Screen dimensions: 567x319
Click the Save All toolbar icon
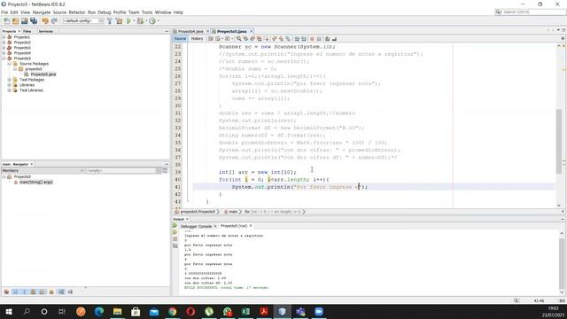[x=34, y=21]
